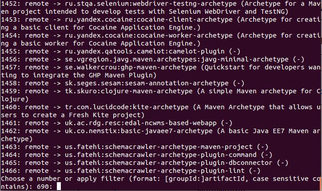Screen dimensions: 322x191
Task: Click clojure-maven-archetype entry 1459
Action: (x=129, y=91)
